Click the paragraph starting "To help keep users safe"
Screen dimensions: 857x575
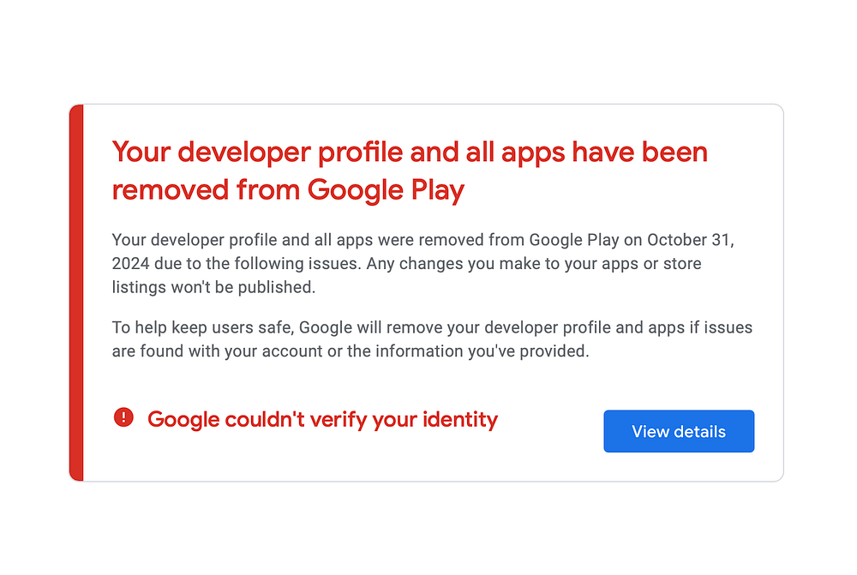tap(432, 339)
